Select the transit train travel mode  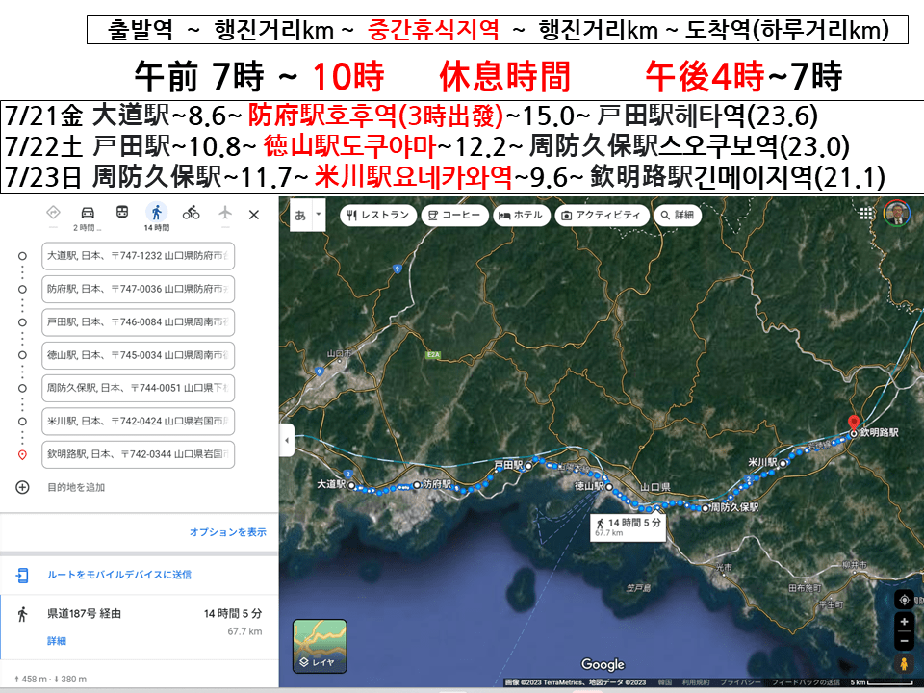coord(122,213)
